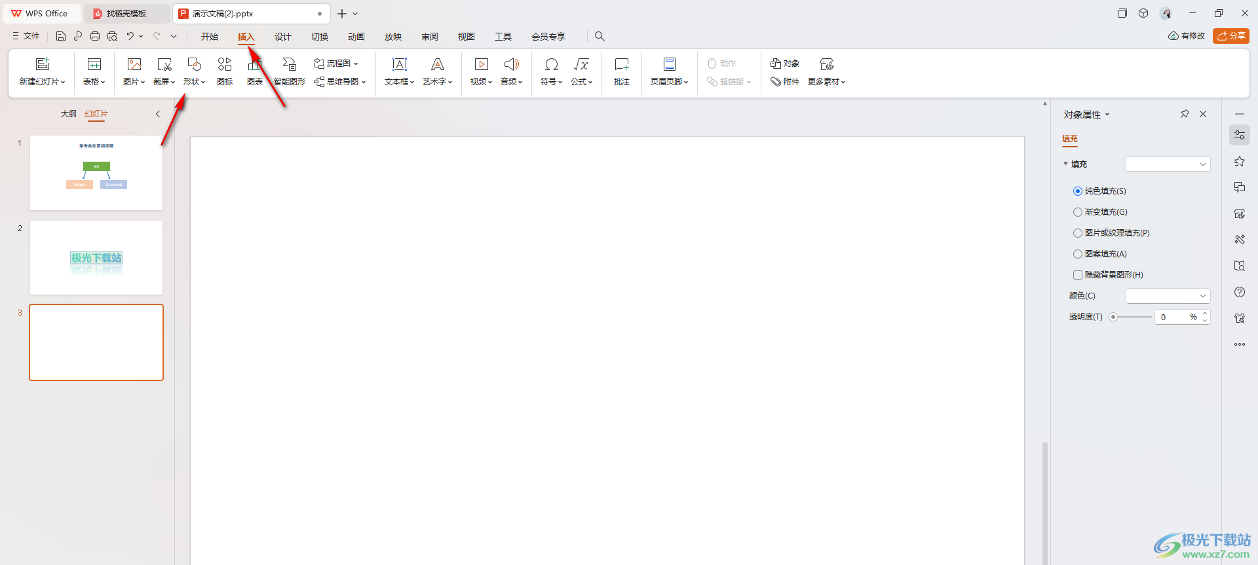Click the New Slide (新建幻灯片) icon
This screenshot has width=1258, height=565.
(x=43, y=64)
